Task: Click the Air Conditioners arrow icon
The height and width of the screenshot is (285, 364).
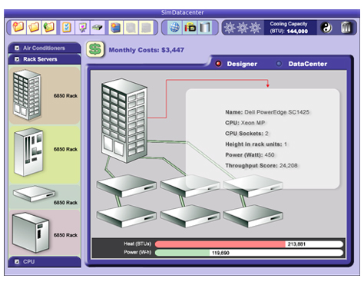Action: coord(17,48)
